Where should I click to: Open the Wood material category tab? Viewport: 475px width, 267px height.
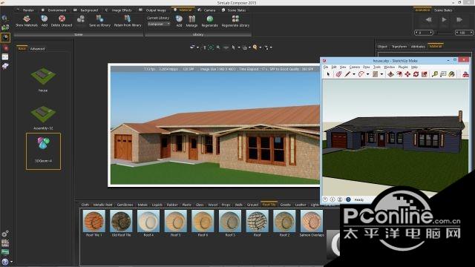[x=213, y=205]
